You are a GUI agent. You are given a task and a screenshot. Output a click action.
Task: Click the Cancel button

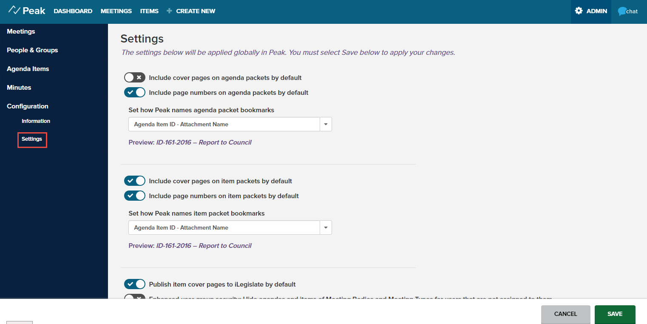point(566,314)
